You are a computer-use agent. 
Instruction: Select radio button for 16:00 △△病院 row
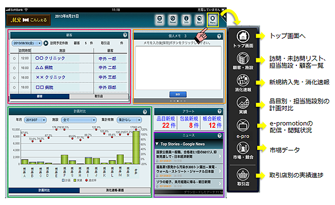[x=14, y=68]
